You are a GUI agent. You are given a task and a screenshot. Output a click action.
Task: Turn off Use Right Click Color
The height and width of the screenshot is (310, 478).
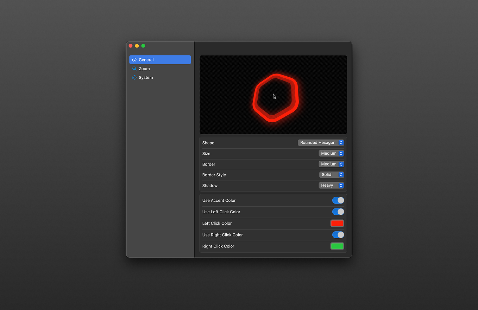pyautogui.click(x=338, y=234)
